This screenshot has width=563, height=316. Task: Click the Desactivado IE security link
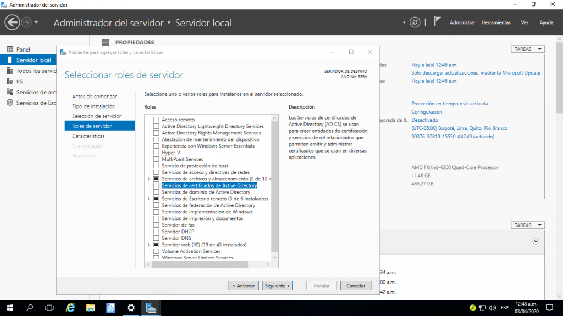click(x=424, y=120)
